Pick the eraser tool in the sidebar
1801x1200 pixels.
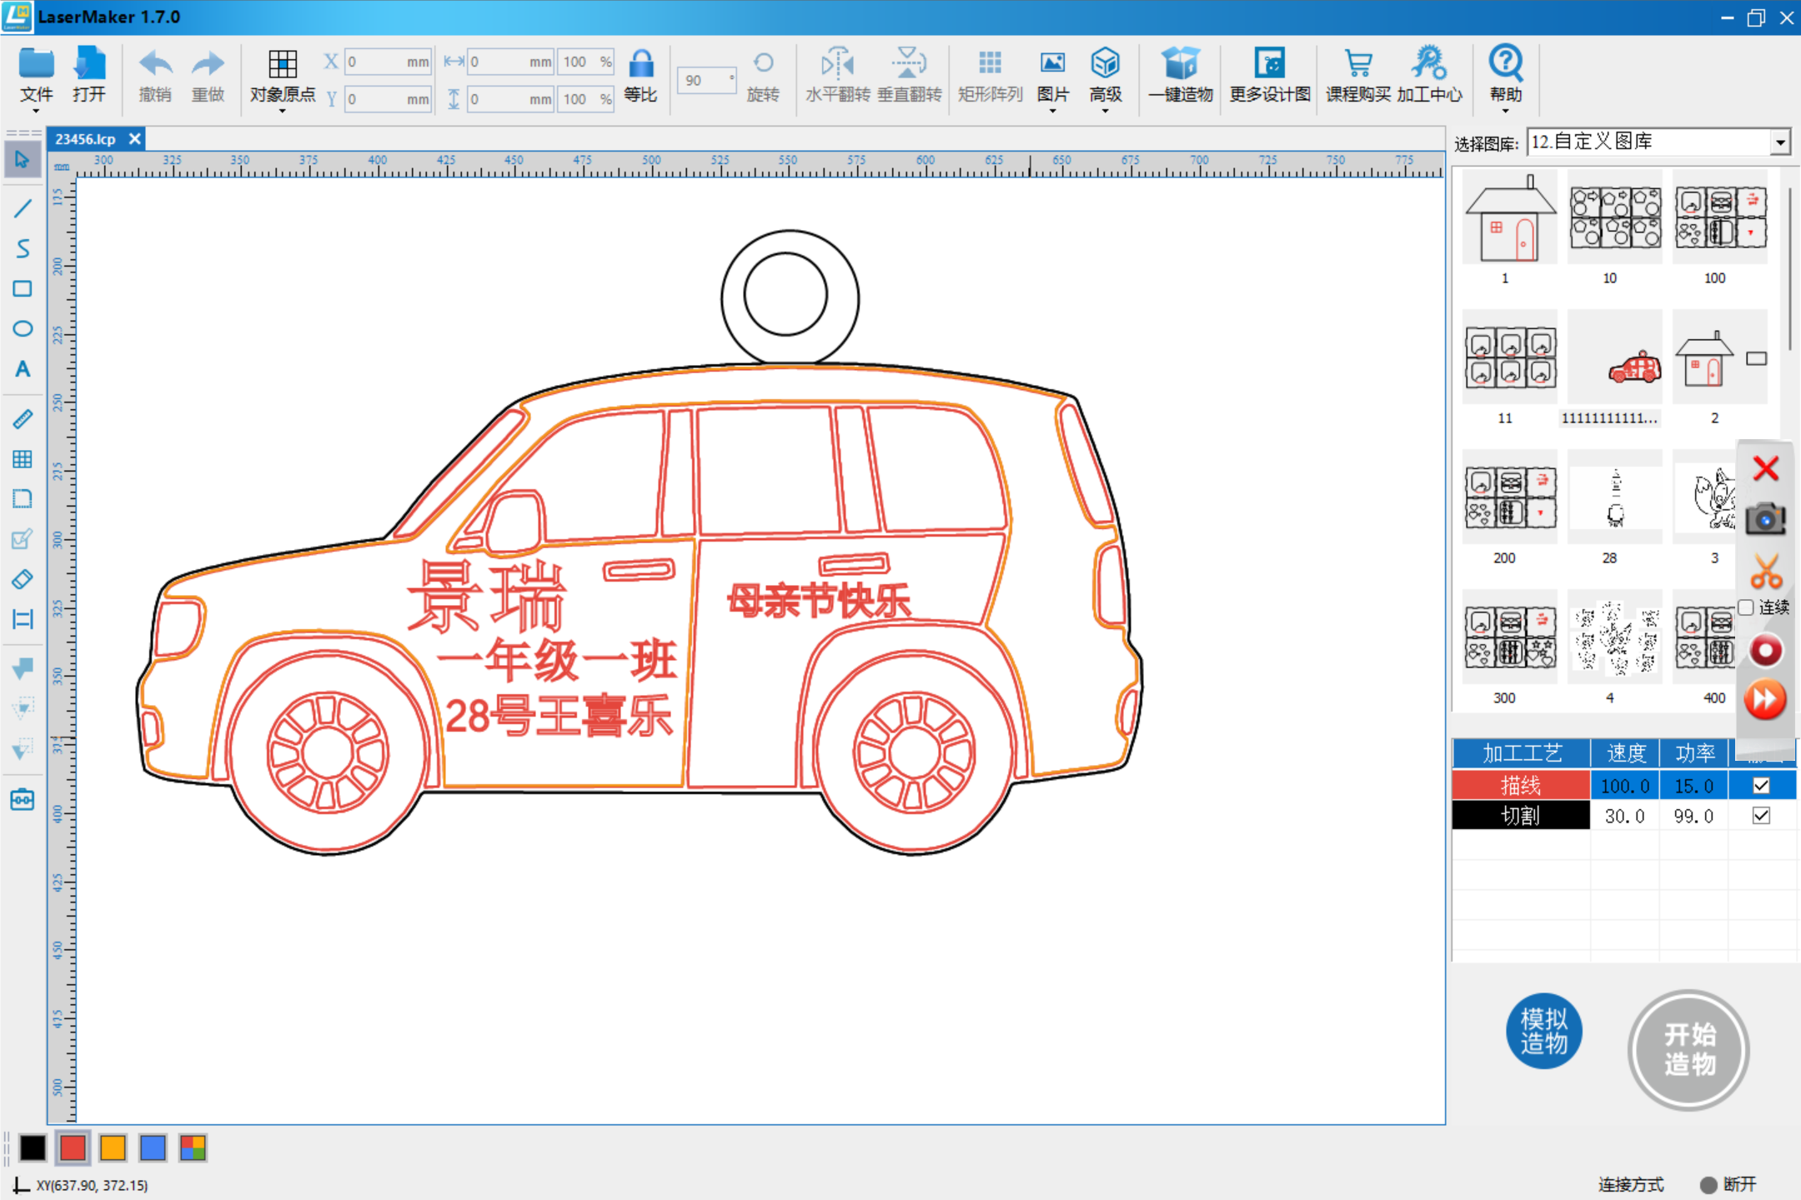tap(23, 578)
